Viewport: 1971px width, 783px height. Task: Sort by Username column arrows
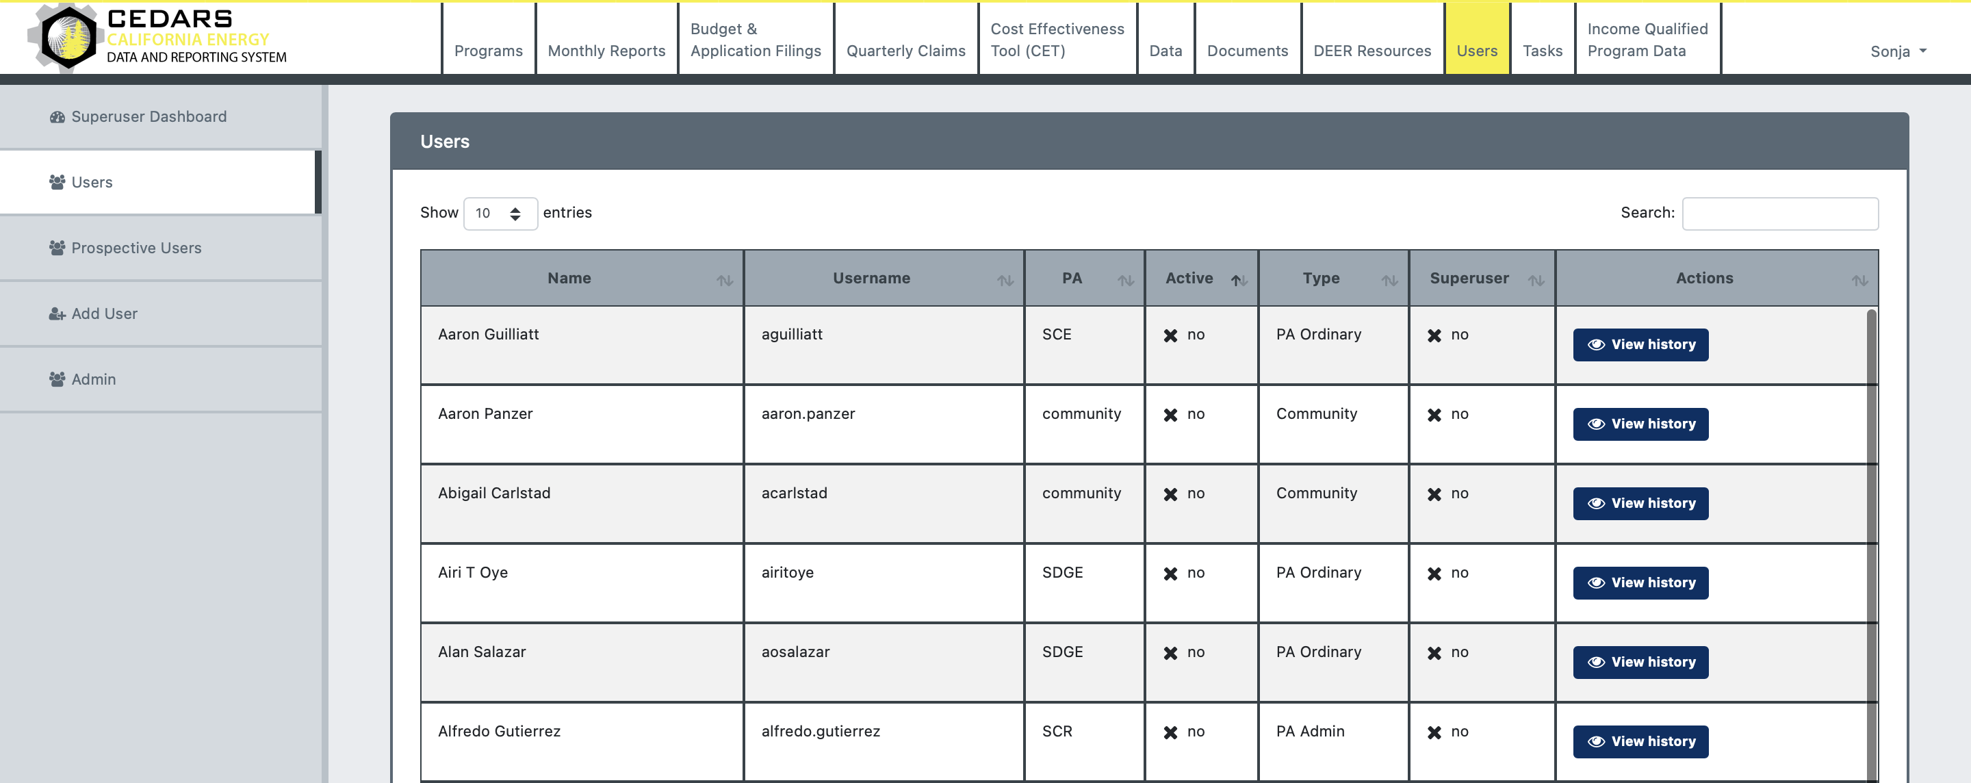[x=1005, y=281]
